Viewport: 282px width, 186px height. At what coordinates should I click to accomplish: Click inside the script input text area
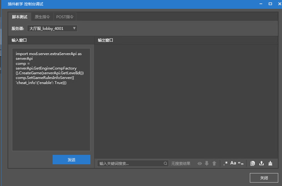pyautogui.click(x=51, y=116)
